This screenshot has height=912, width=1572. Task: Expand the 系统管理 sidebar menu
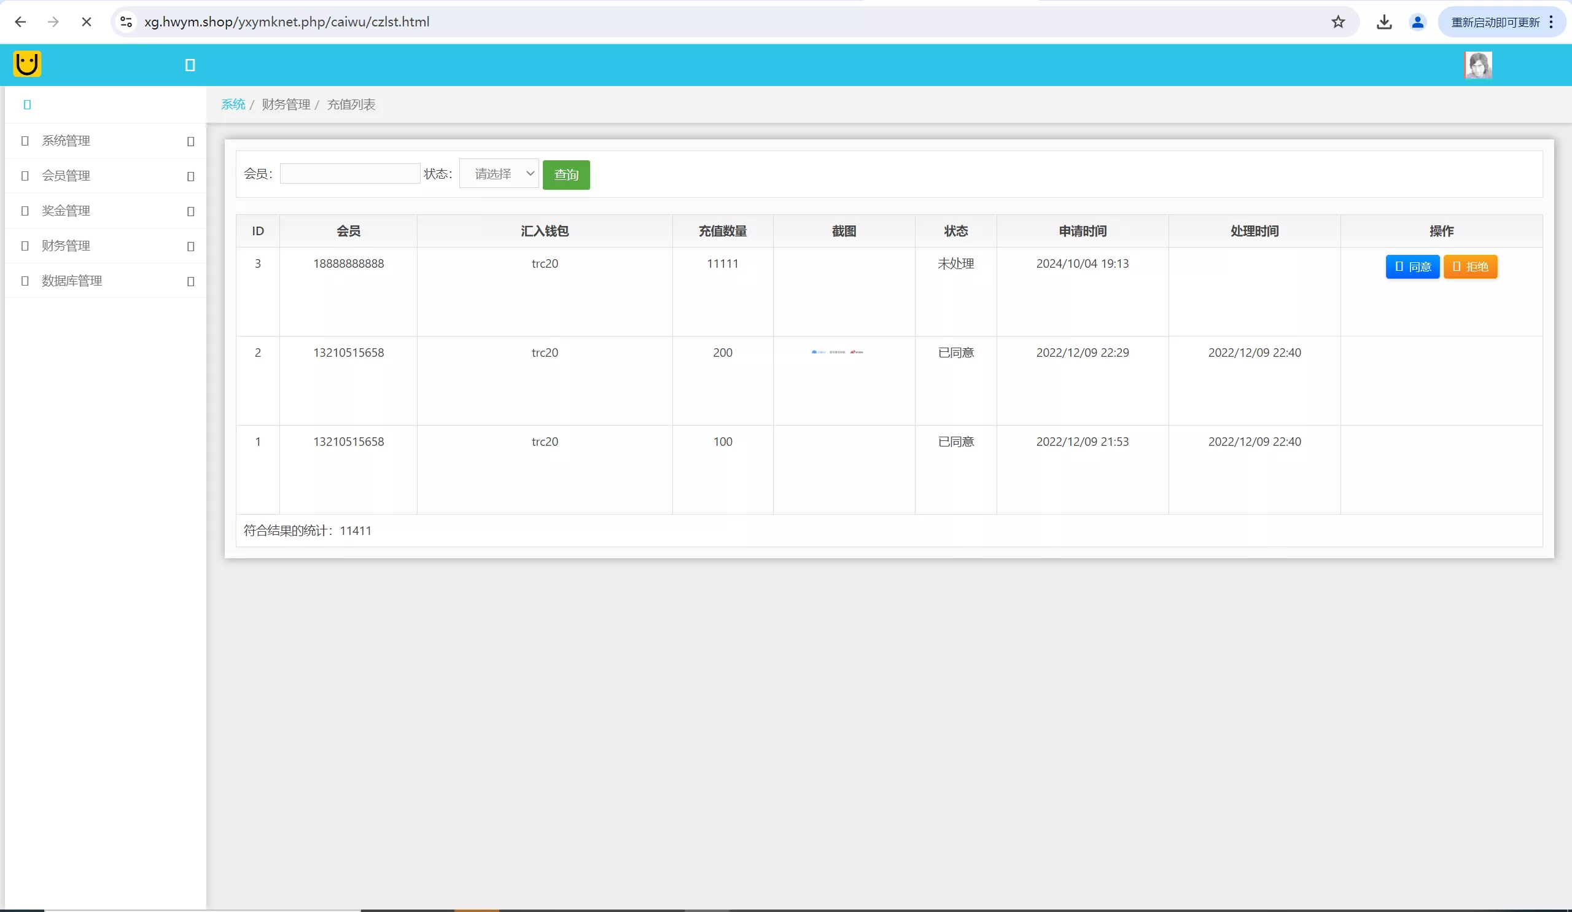tap(66, 141)
